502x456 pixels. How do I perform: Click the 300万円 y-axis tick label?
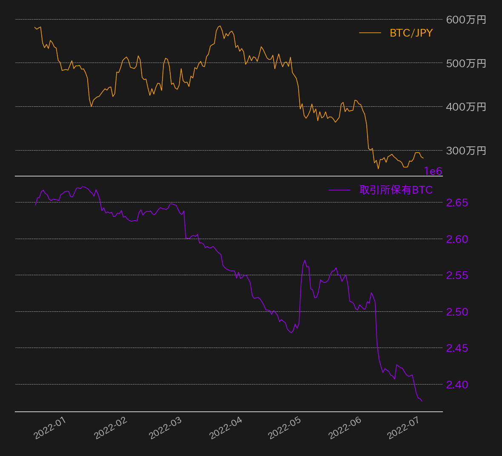[466, 151]
